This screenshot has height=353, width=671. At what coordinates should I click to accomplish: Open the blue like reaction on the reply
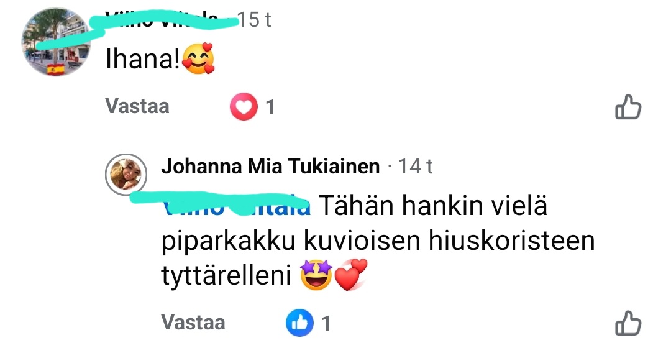pyautogui.click(x=299, y=323)
